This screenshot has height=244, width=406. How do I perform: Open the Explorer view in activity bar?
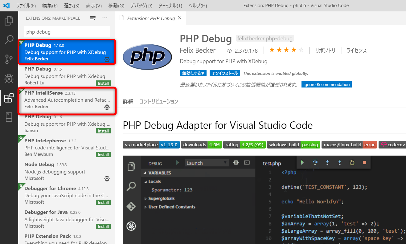9,21
